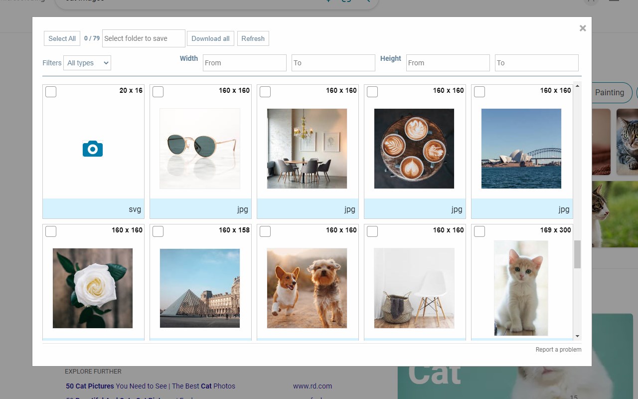Click the Select All button
Screen dimensions: 638x399
pyautogui.click(x=62, y=38)
